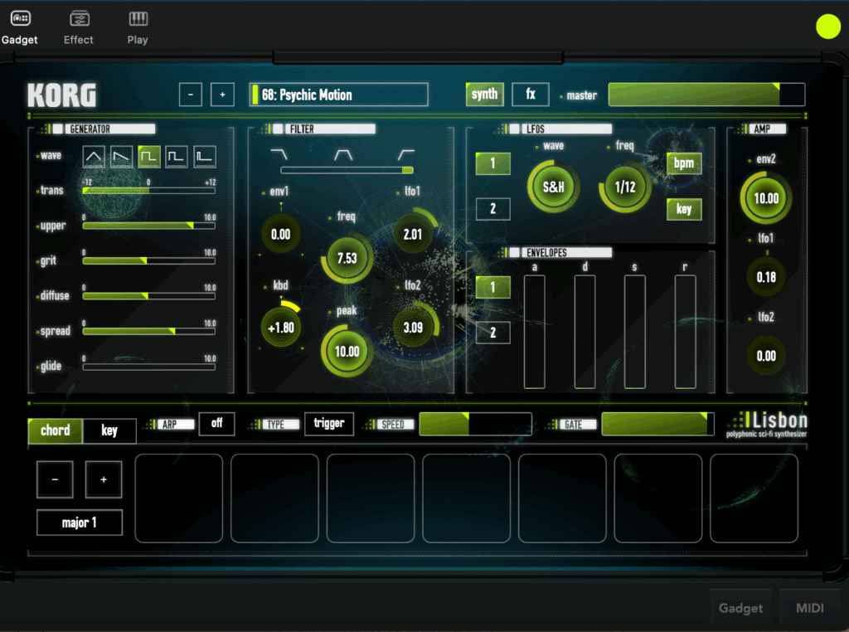Select LFO 2 button
The image size is (849, 632).
[x=492, y=209]
